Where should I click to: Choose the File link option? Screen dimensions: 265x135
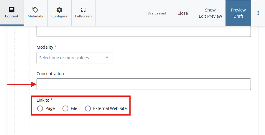pos(65,108)
